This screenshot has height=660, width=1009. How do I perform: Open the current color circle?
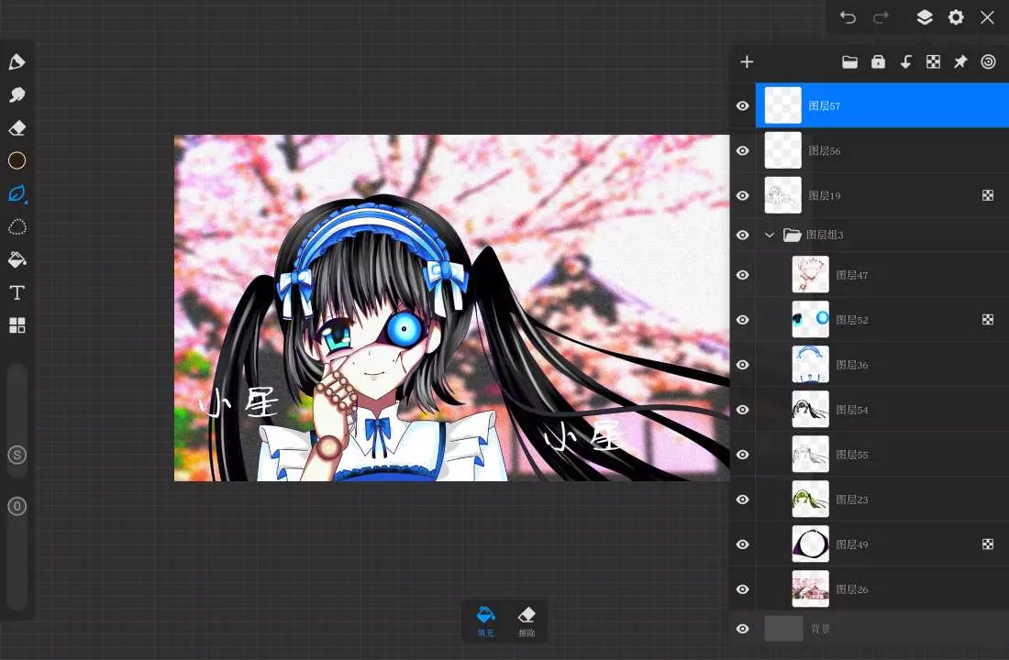[x=17, y=160]
